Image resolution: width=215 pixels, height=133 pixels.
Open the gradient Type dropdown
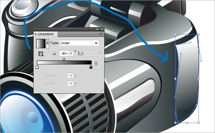(96, 43)
